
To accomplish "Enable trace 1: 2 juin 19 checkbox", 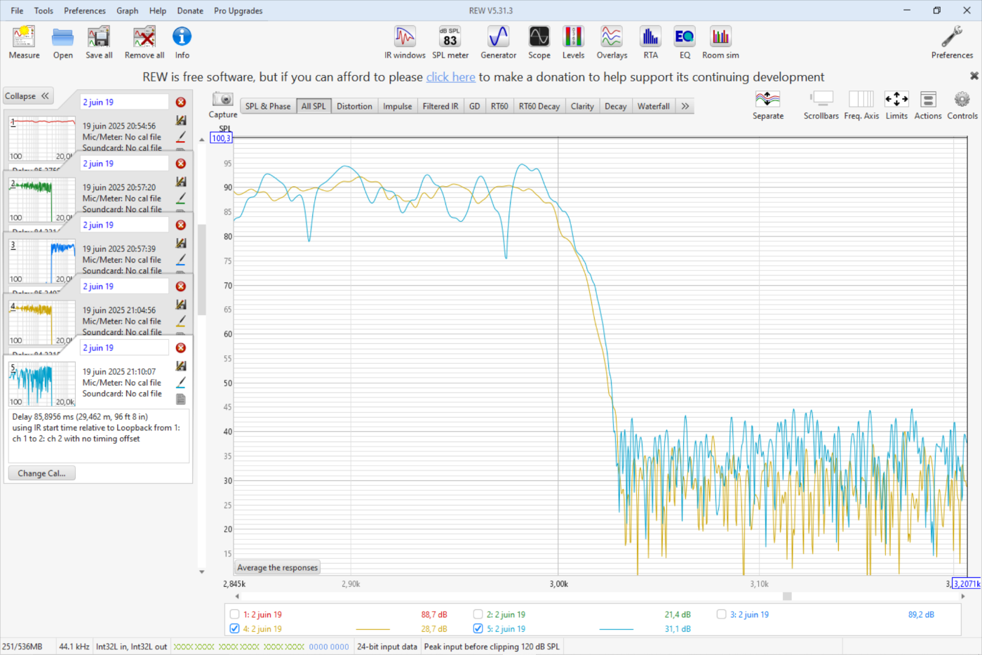I will 235,614.
